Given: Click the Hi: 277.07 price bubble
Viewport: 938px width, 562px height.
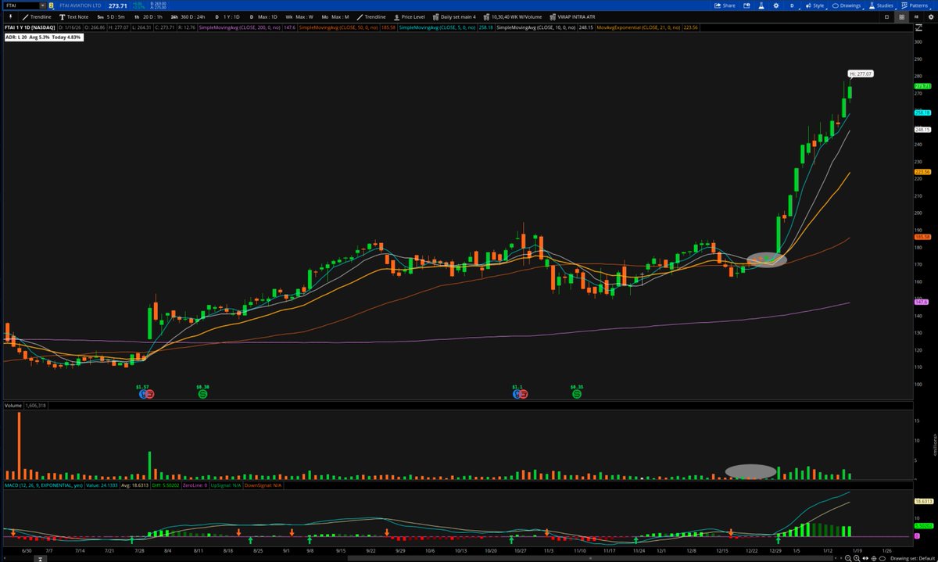Looking at the screenshot, I should click(859, 73).
